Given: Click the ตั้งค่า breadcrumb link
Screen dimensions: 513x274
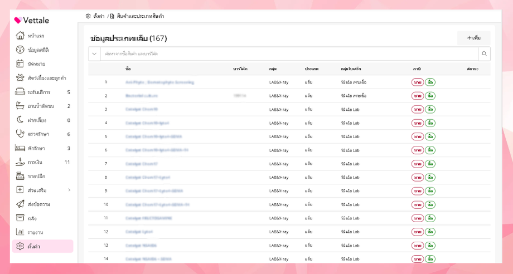Looking at the screenshot, I should click(x=98, y=16).
